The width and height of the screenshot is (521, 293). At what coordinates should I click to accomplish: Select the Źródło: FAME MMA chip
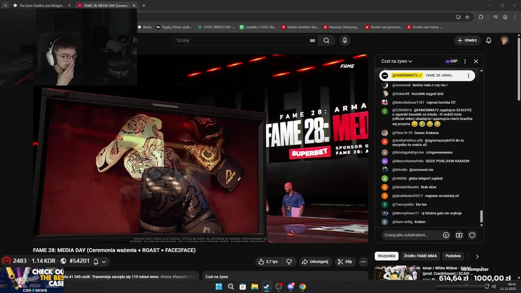pos(420,256)
